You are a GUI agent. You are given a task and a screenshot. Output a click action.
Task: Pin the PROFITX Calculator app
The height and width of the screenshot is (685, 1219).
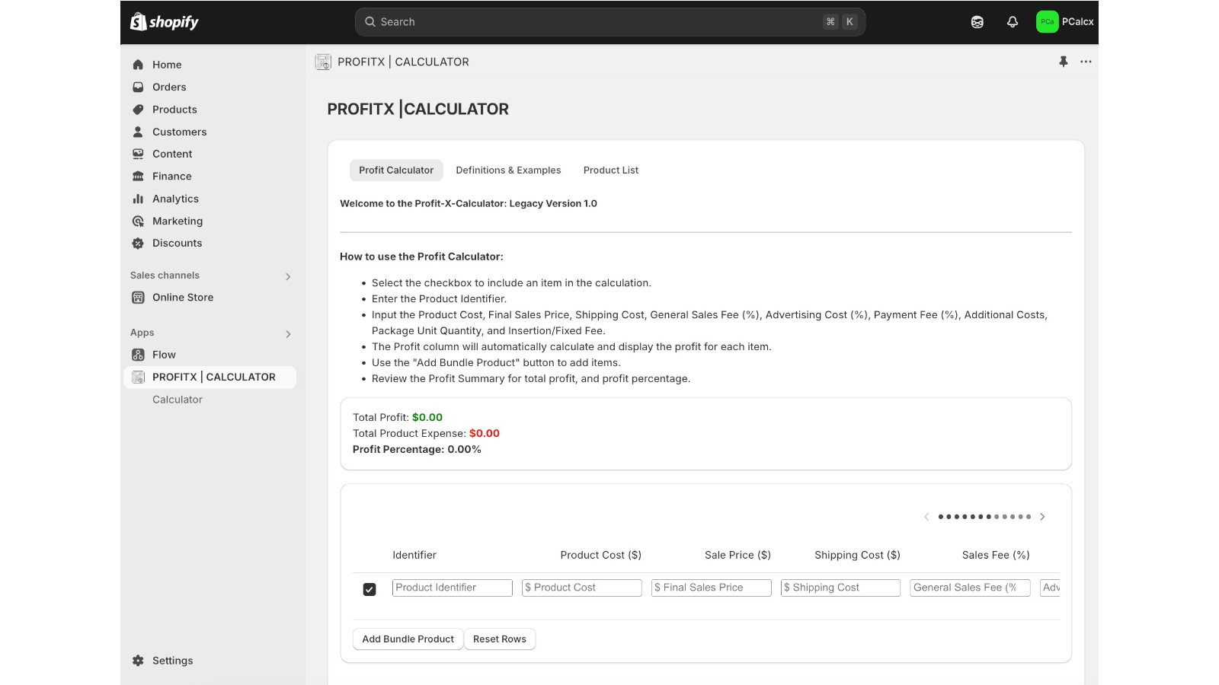[1064, 62]
